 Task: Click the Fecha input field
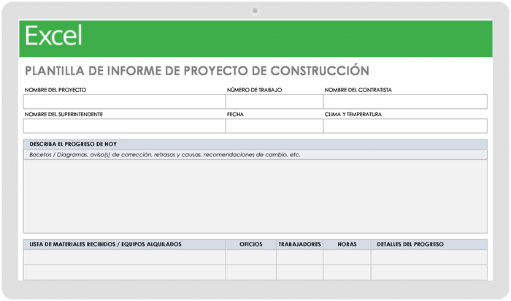pyautogui.click(x=274, y=126)
